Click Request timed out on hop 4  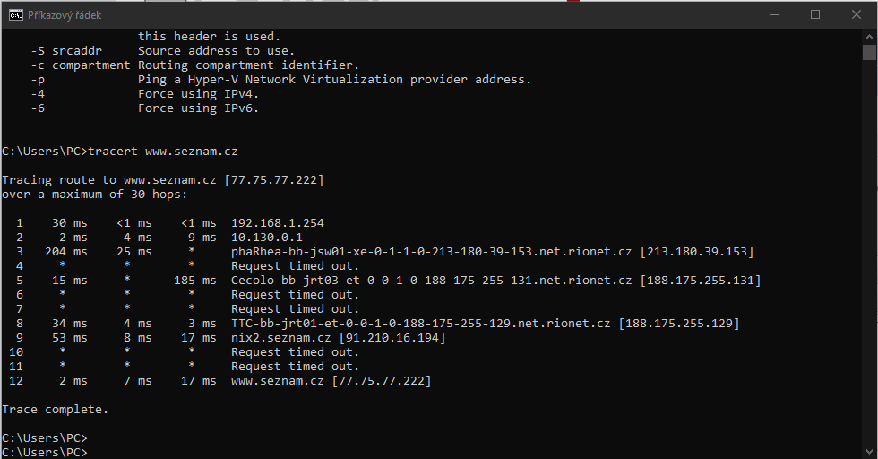(295, 265)
